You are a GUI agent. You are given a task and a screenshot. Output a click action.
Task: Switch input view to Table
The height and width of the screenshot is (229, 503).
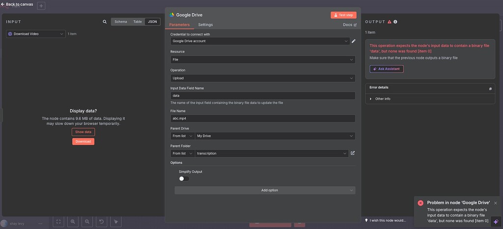138,22
